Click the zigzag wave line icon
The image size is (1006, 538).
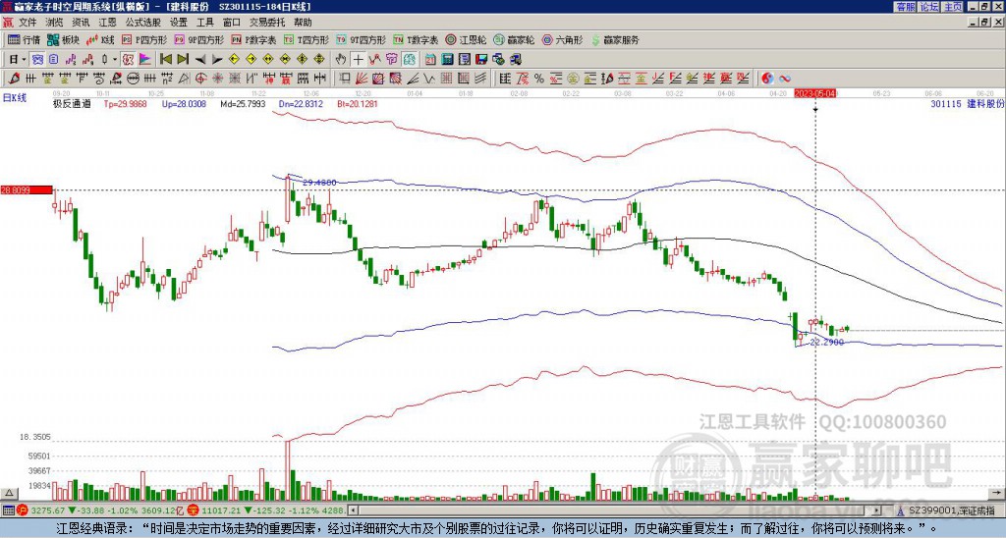[428, 79]
